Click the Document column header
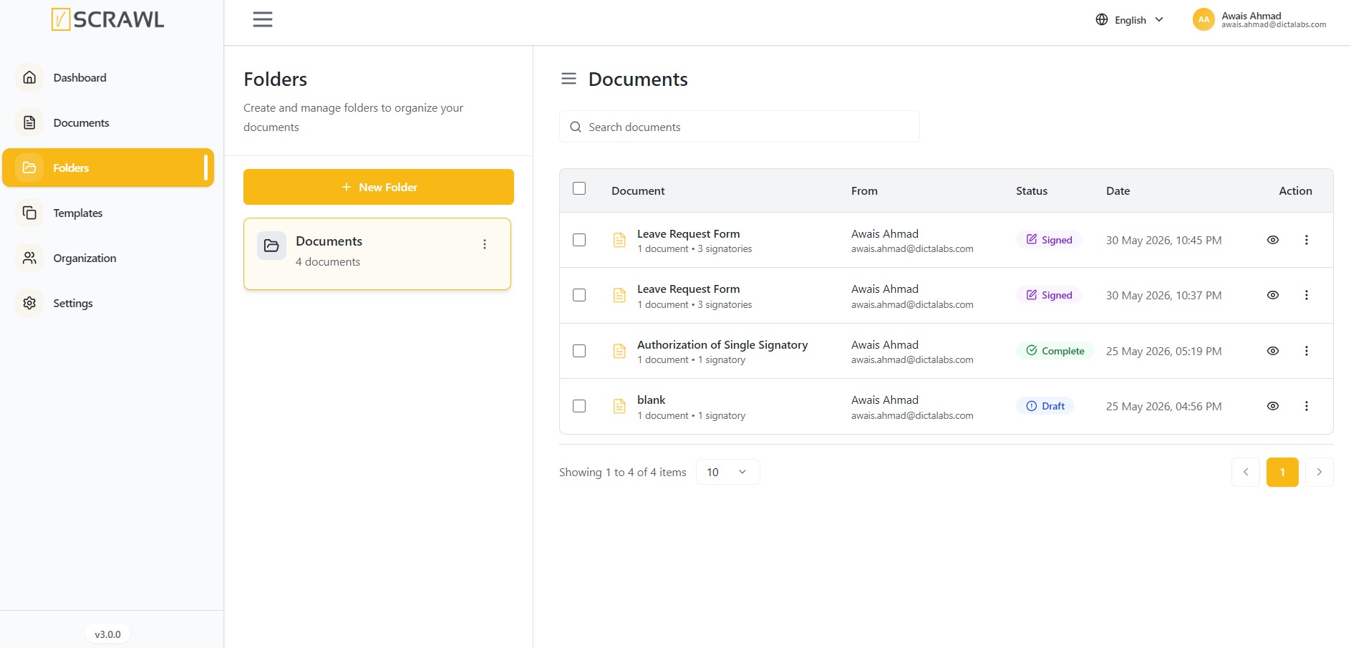The image size is (1351, 648). coord(638,190)
